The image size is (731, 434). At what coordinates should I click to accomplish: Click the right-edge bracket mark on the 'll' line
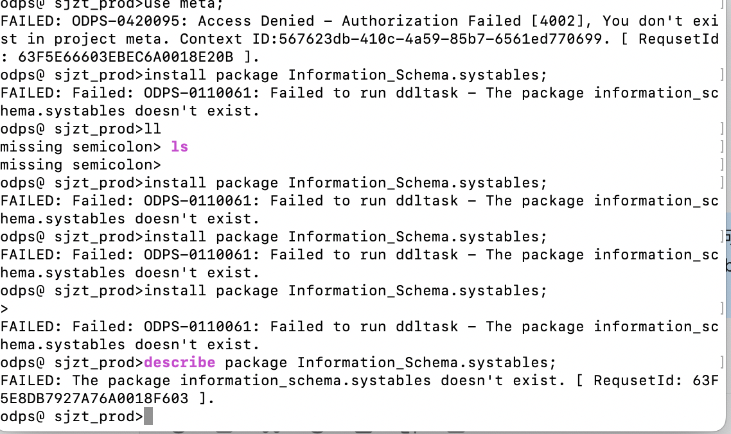point(722,128)
